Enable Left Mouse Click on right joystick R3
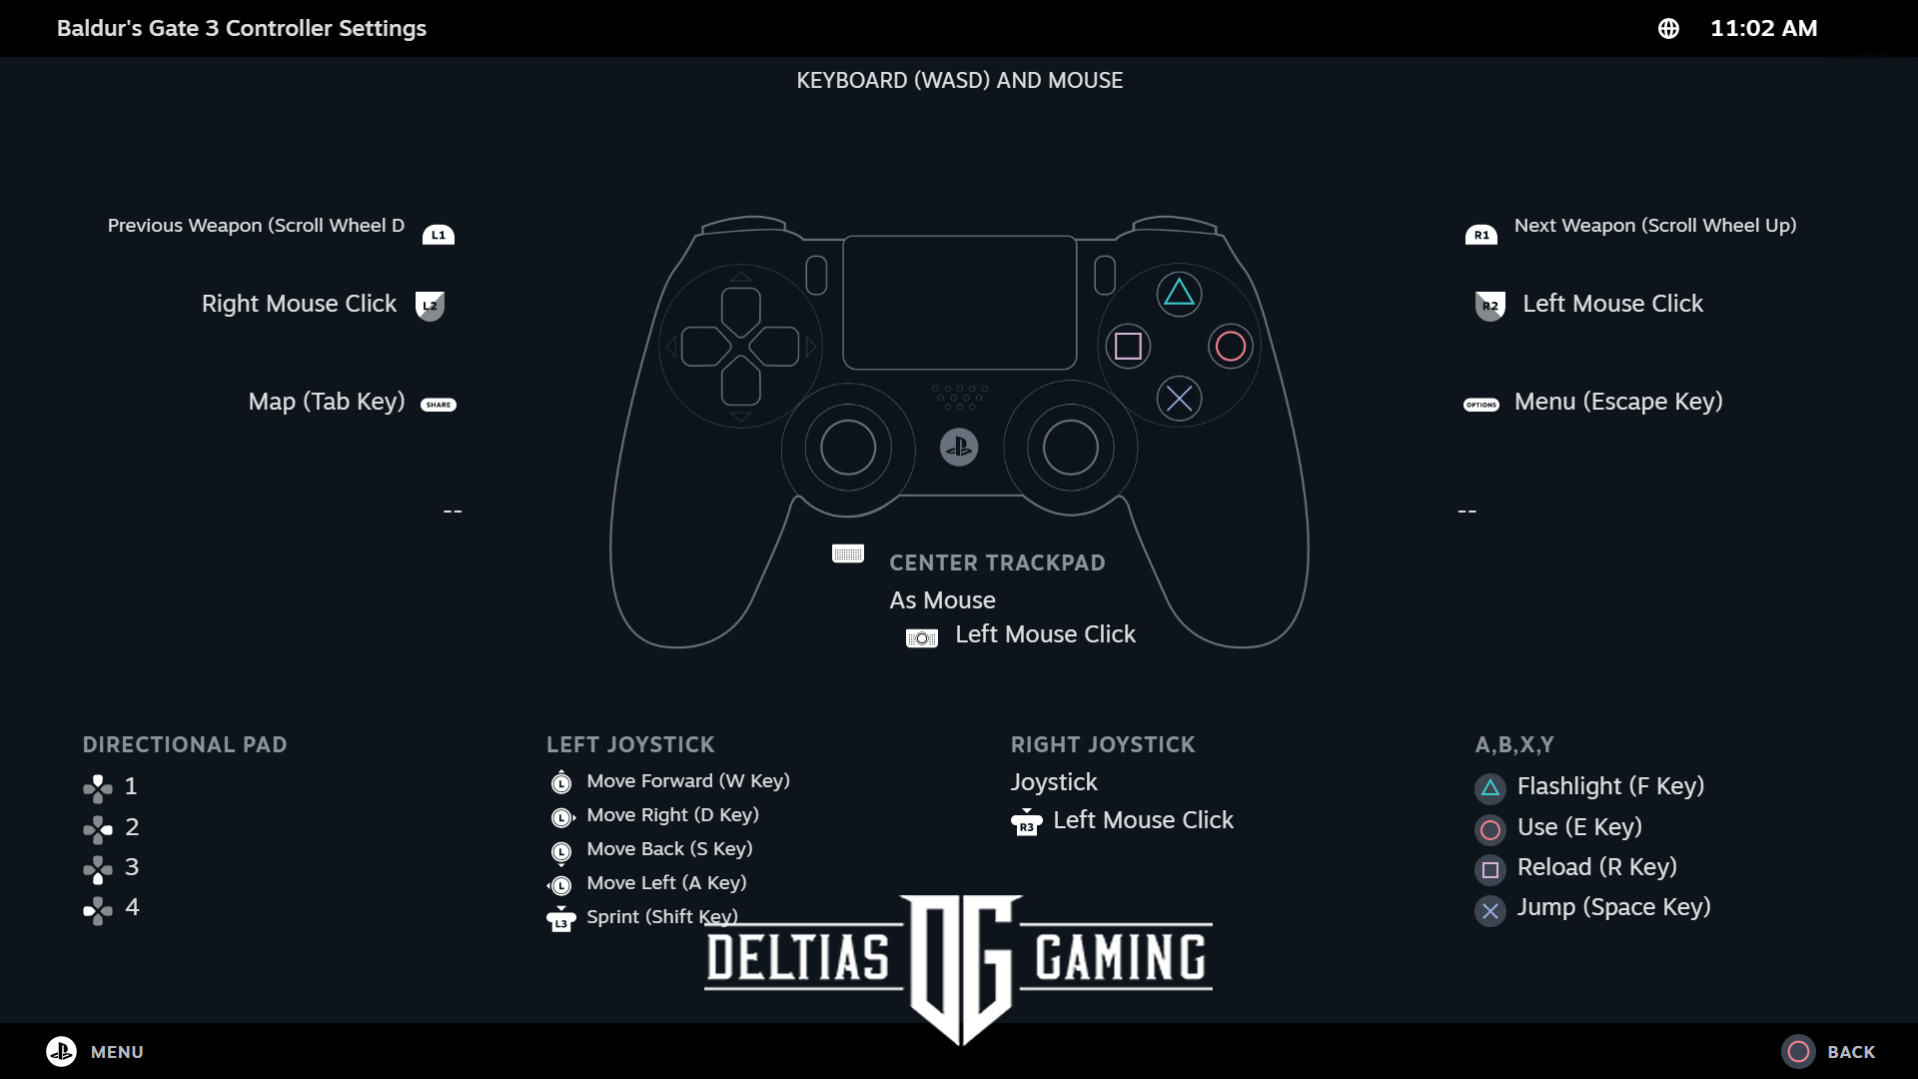This screenshot has height=1079, width=1918. (x=1142, y=819)
